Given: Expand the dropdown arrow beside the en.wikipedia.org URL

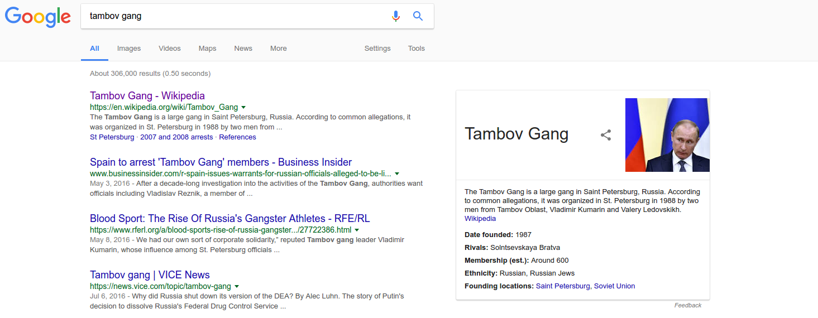Looking at the screenshot, I should pos(243,107).
